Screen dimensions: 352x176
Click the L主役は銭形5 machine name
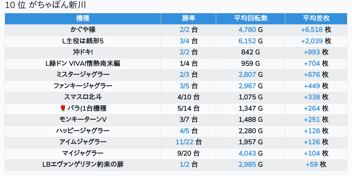coord(83,41)
